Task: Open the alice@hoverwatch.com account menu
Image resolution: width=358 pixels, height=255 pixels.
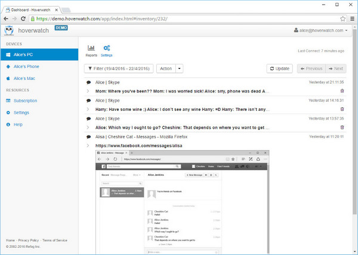Action: pyautogui.click(x=321, y=30)
